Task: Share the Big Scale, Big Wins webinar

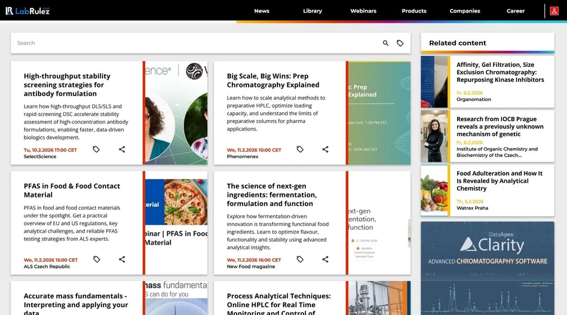Action: pos(326,149)
